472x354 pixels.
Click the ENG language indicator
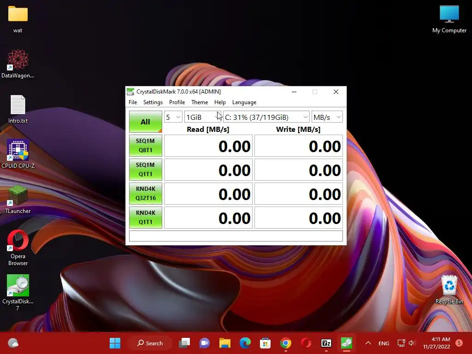384,343
